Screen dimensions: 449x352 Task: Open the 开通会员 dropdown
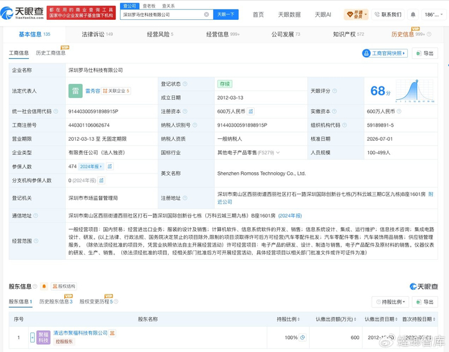[356, 14]
